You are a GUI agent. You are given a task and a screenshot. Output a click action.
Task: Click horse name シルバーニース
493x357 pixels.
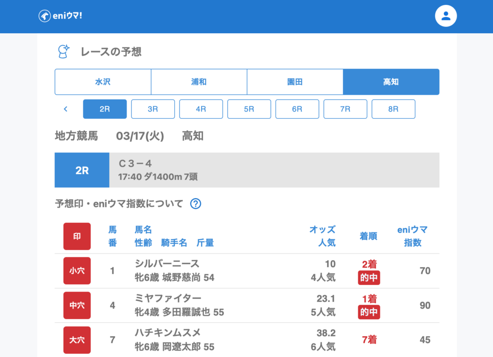pos(167,264)
